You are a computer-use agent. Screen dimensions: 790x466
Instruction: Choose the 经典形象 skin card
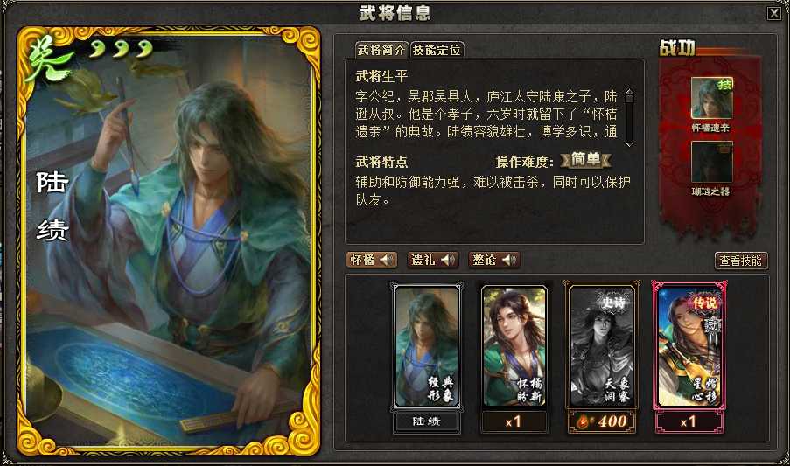coord(427,346)
